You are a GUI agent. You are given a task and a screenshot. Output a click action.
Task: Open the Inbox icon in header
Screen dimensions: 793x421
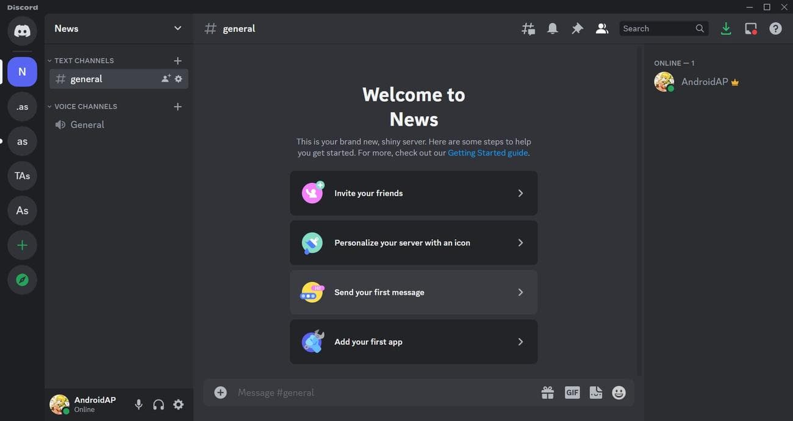pyautogui.click(x=750, y=29)
